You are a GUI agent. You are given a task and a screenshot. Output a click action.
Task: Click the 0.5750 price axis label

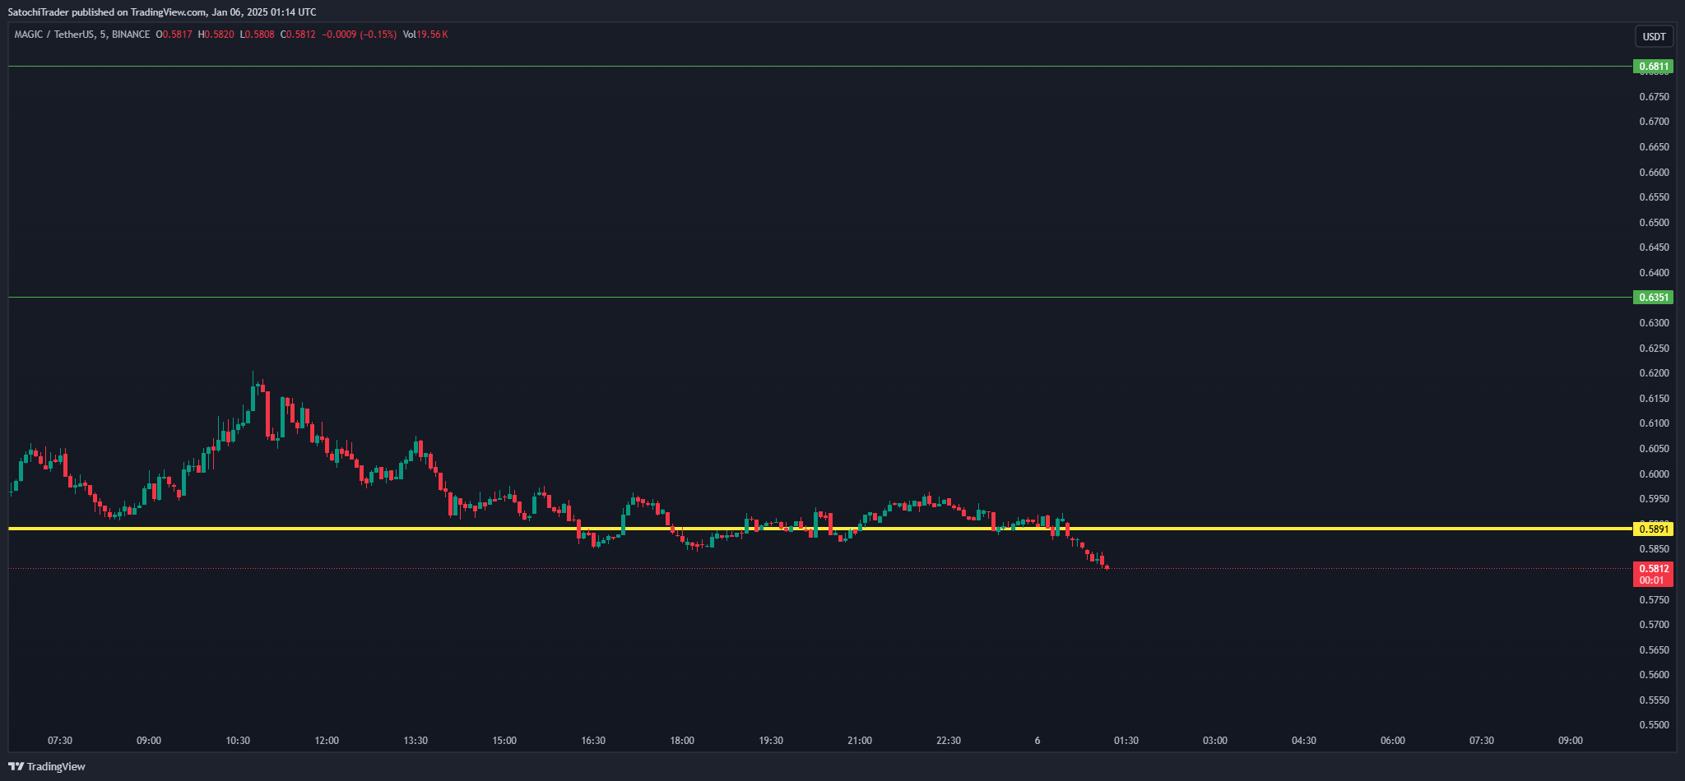[x=1654, y=600]
